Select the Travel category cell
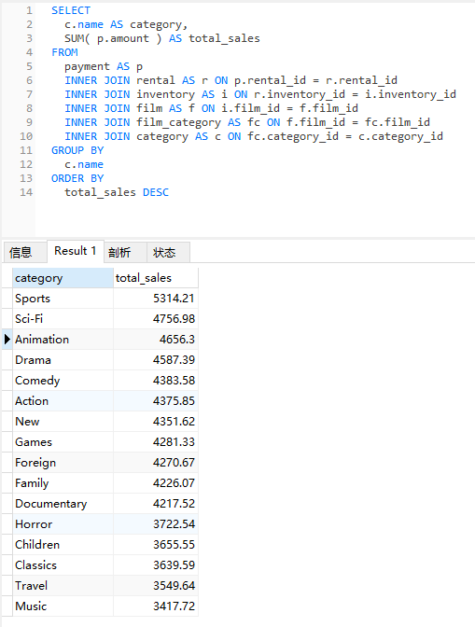The image size is (475, 627). (63, 586)
